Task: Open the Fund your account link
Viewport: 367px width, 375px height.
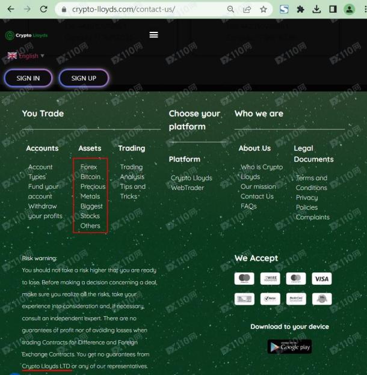Action: click(x=43, y=191)
